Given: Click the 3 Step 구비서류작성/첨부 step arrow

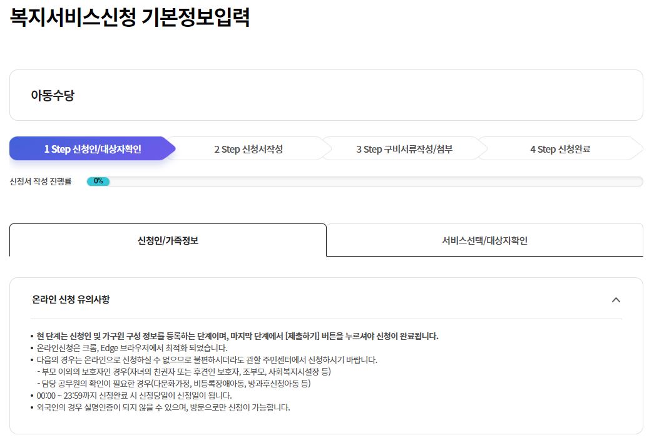Looking at the screenshot, I should [402, 148].
